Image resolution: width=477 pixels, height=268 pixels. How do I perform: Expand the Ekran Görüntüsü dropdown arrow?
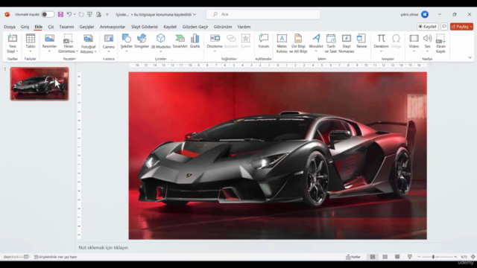pos(77,51)
